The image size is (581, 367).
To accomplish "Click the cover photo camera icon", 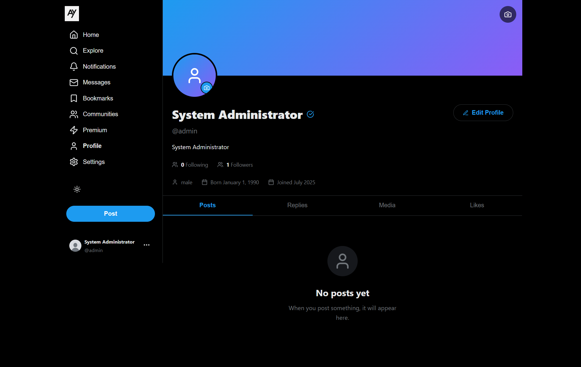I will pyautogui.click(x=507, y=15).
